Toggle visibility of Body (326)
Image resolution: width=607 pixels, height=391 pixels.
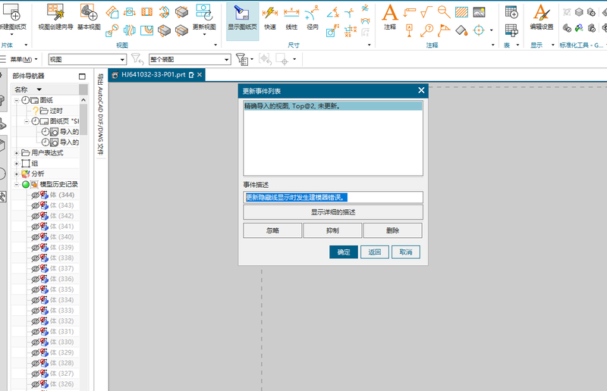point(35,384)
